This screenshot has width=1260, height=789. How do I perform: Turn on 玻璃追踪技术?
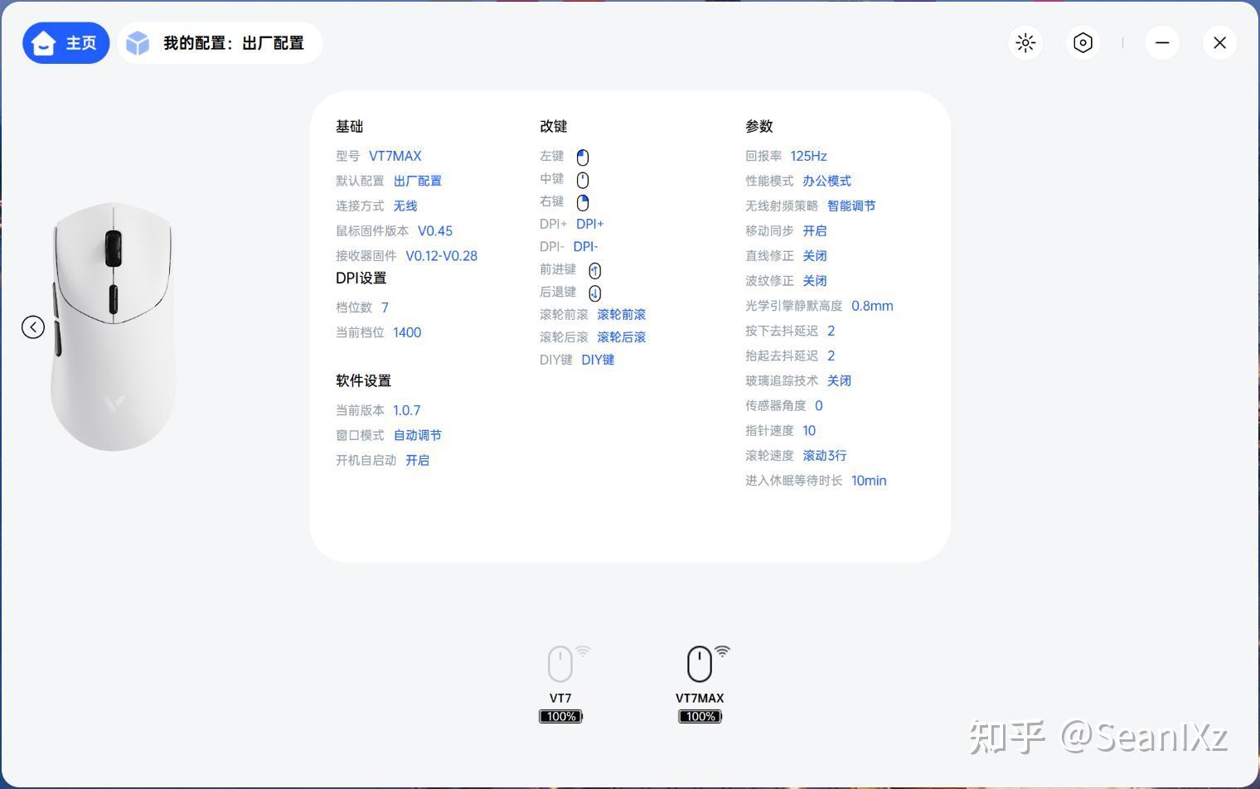tap(839, 380)
